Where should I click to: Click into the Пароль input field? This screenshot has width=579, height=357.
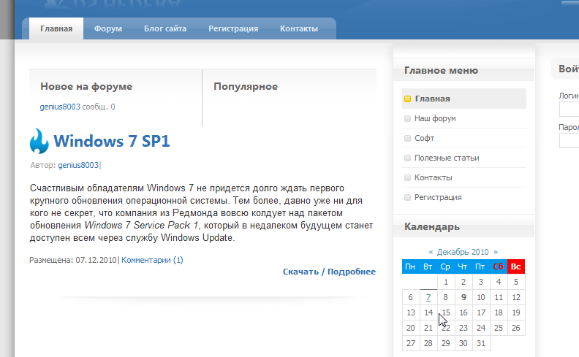(569, 140)
